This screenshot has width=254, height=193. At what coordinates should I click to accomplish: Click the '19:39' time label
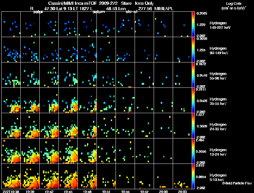pos(30,191)
